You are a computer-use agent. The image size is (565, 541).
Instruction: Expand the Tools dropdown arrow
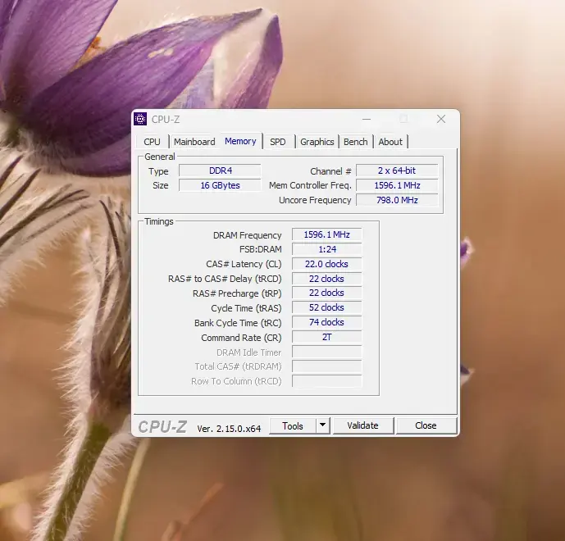pos(323,425)
